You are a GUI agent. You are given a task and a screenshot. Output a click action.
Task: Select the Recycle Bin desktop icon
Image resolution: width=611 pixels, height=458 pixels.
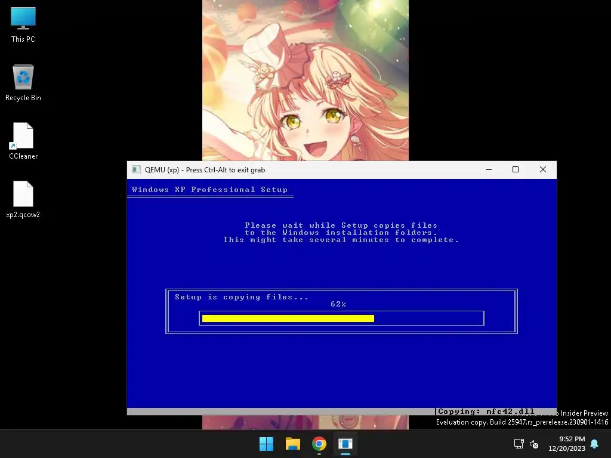tap(23, 83)
